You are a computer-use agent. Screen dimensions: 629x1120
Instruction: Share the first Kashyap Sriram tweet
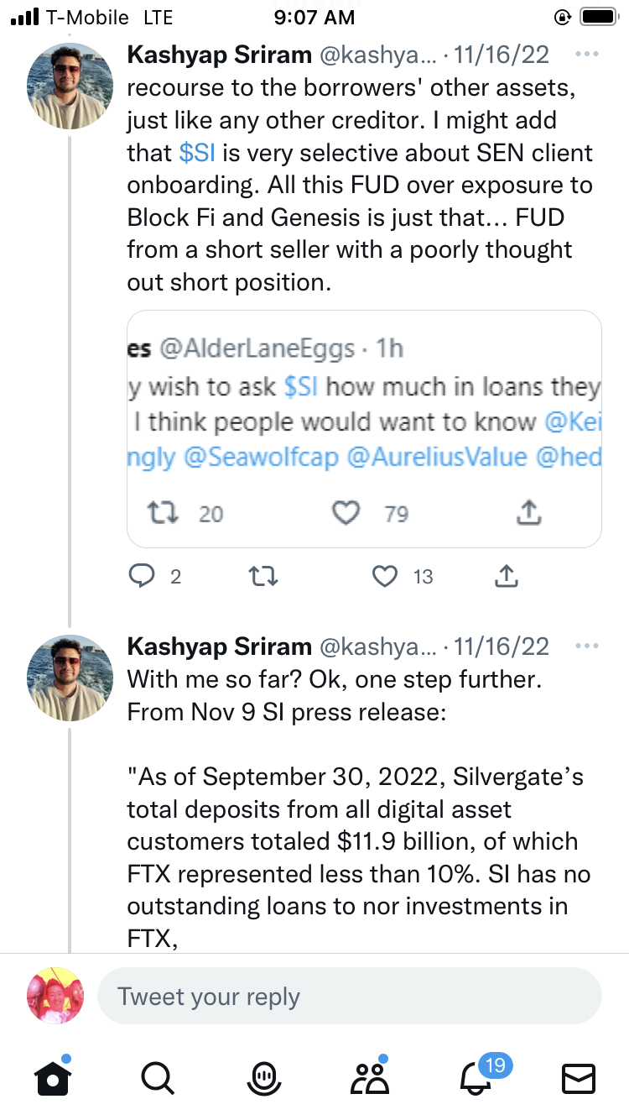[506, 576]
